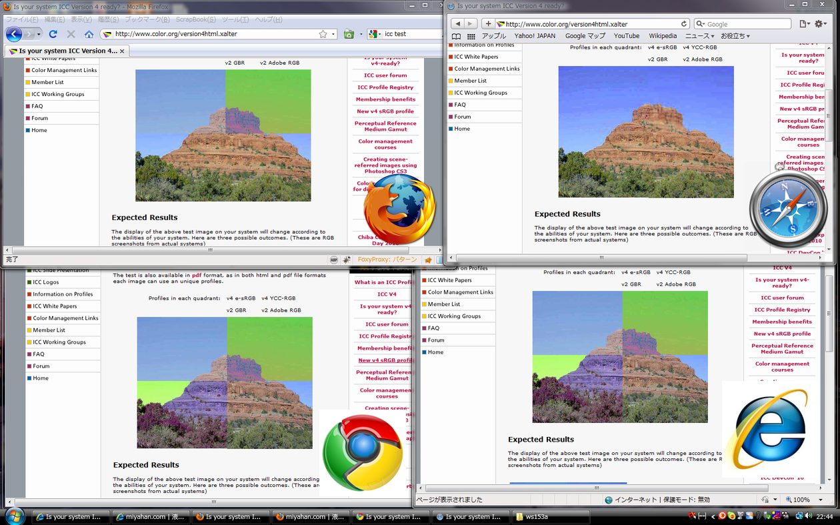Click Firefox's blue back arrow button
Image resolution: width=840 pixels, height=525 pixels.
[x=13, y=34]
